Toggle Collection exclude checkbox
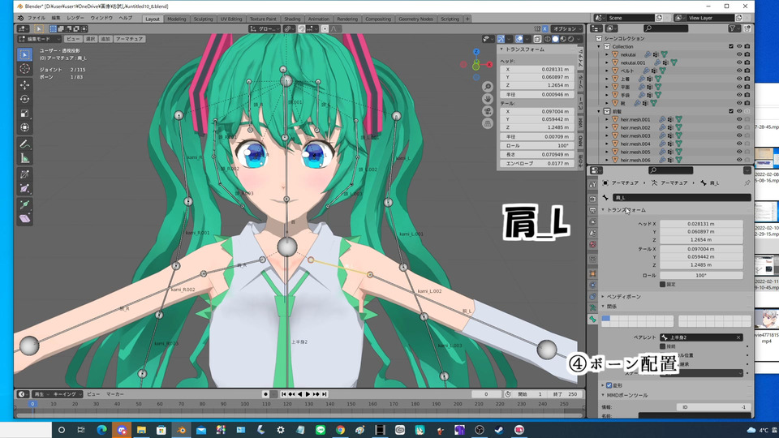 (731, 46)
